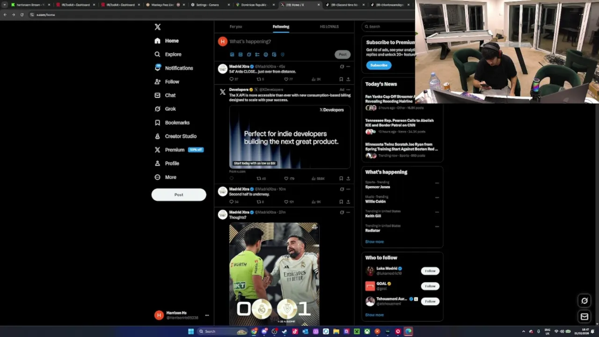Schedule post icon in compose toolbar
The image size is (599, 337).
(x=274, y=54)
